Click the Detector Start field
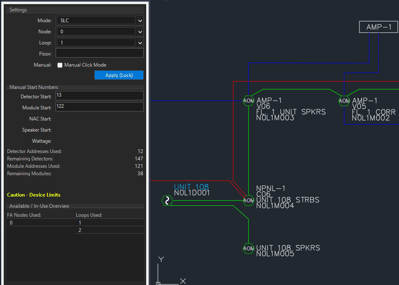This screenshot has height=285, width=399. point(99,96)
